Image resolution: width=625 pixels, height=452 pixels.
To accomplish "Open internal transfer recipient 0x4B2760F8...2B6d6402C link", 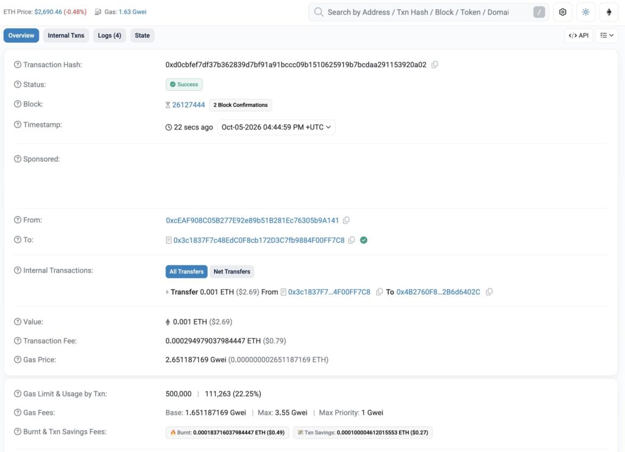I will tap(438, 292).
